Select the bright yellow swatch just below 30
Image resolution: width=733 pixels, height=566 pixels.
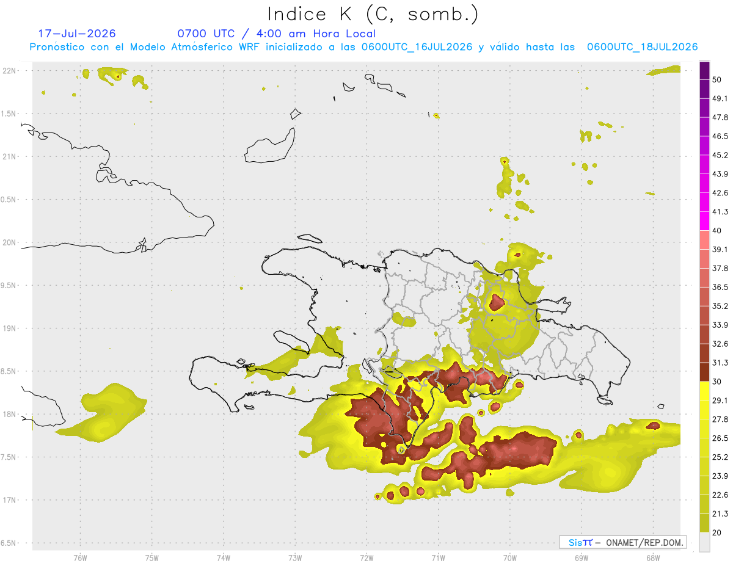tap(704, 391)
